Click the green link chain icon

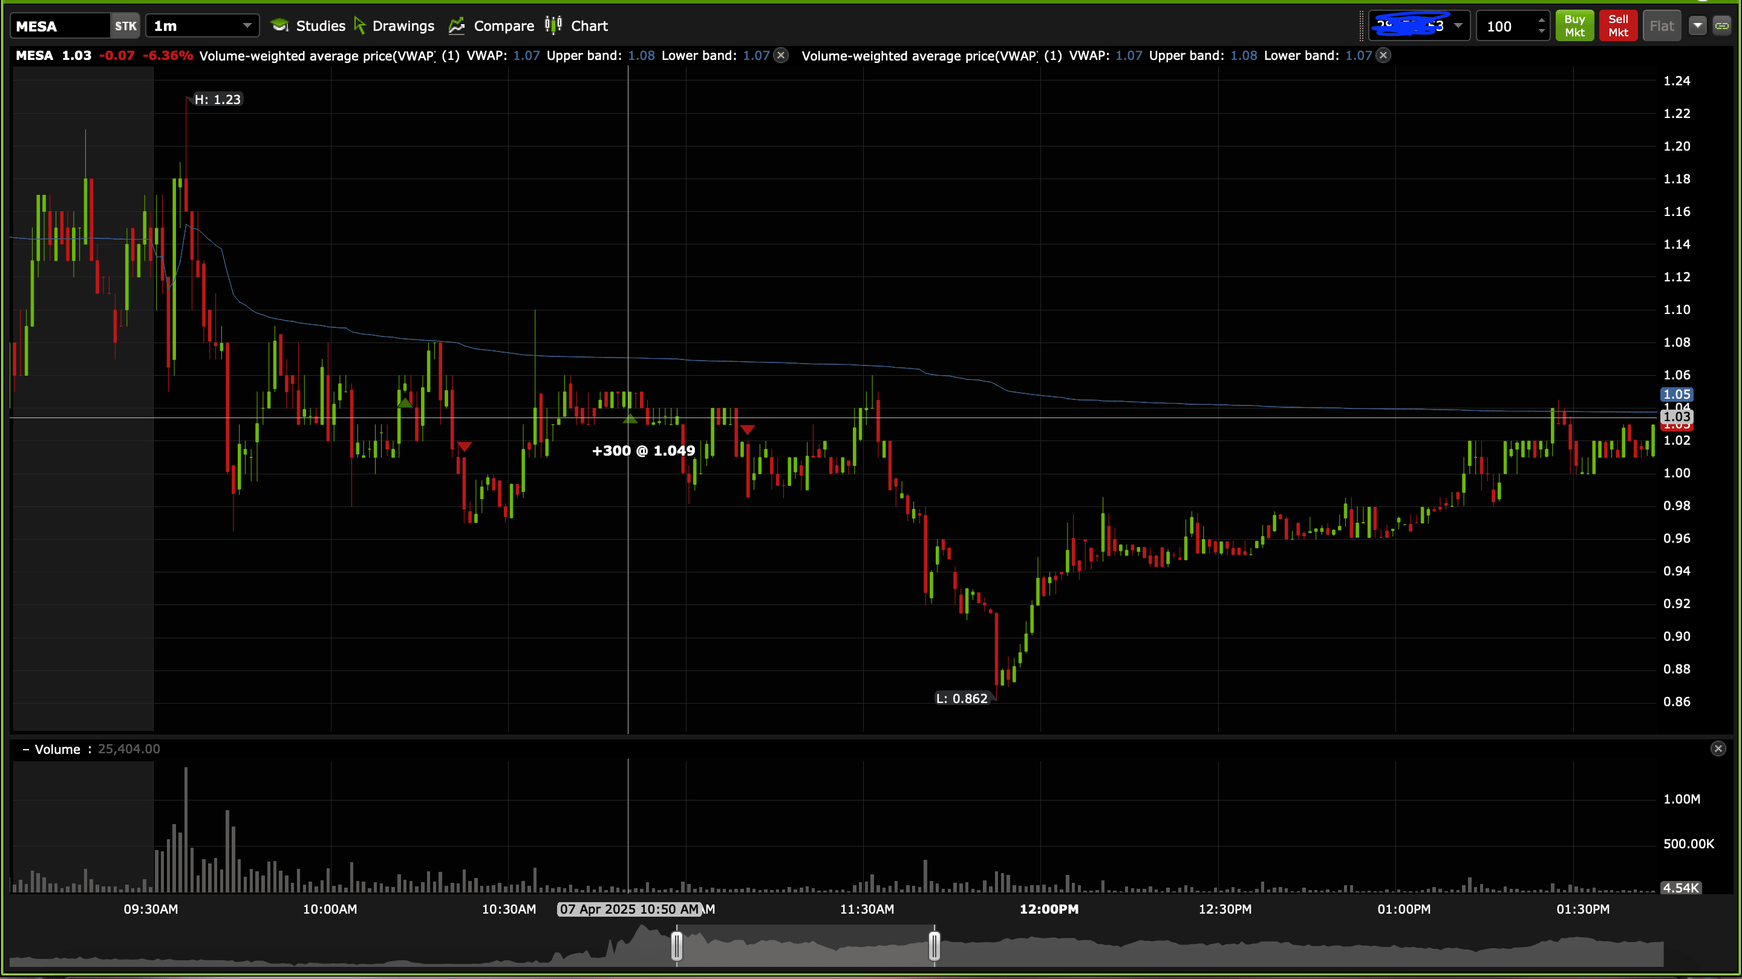pos(1721,25)
